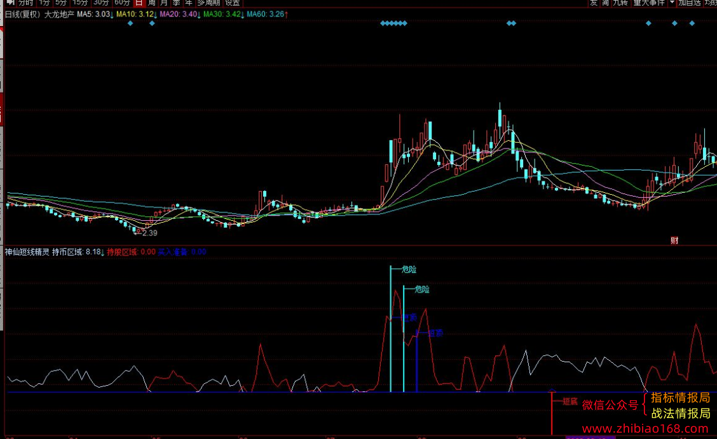Select the 1分 period tab
Screen dimensions: 717x439
(x=44, y=3)
